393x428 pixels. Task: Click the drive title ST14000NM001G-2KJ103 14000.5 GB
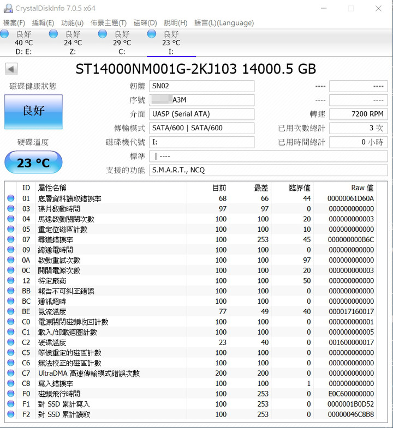pos(195,69)
